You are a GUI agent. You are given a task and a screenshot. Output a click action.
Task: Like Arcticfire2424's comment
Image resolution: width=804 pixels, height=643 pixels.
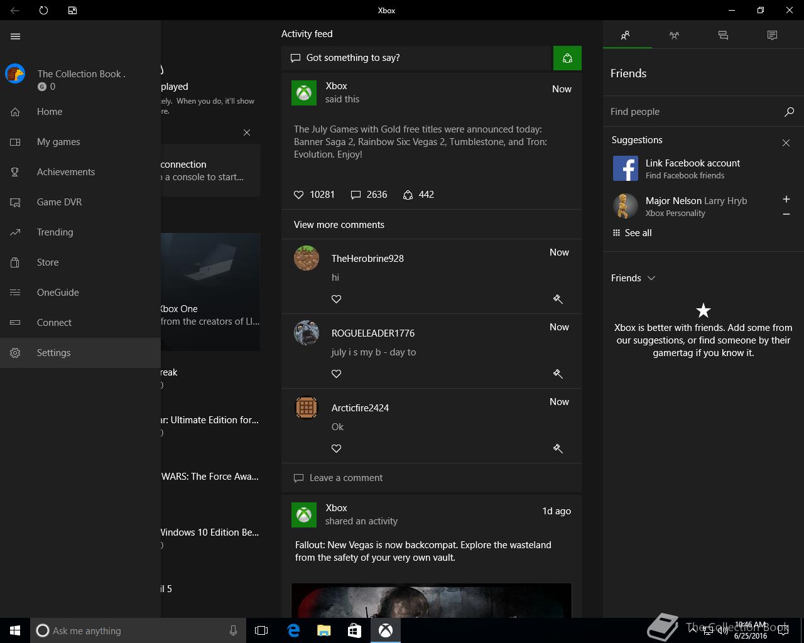pyautogui.click(x=337, y=448)
